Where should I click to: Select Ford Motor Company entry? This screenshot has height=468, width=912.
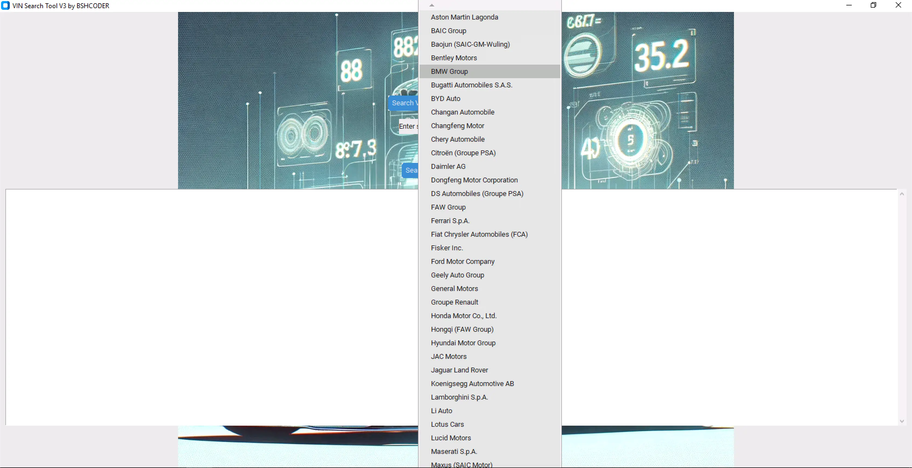pos(462,262)
